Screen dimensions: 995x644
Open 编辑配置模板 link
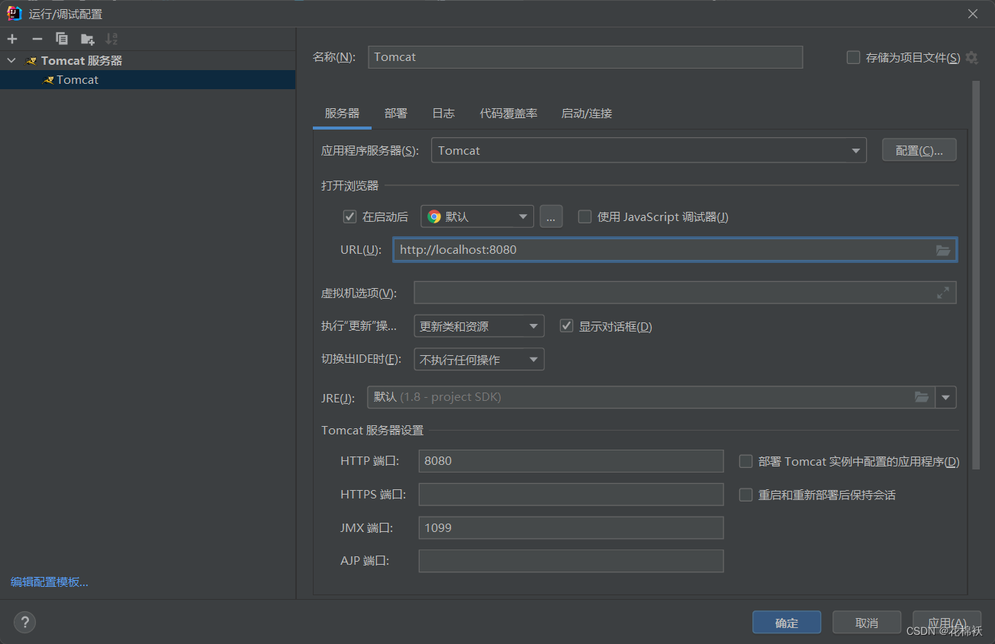[x=50, y=582]
